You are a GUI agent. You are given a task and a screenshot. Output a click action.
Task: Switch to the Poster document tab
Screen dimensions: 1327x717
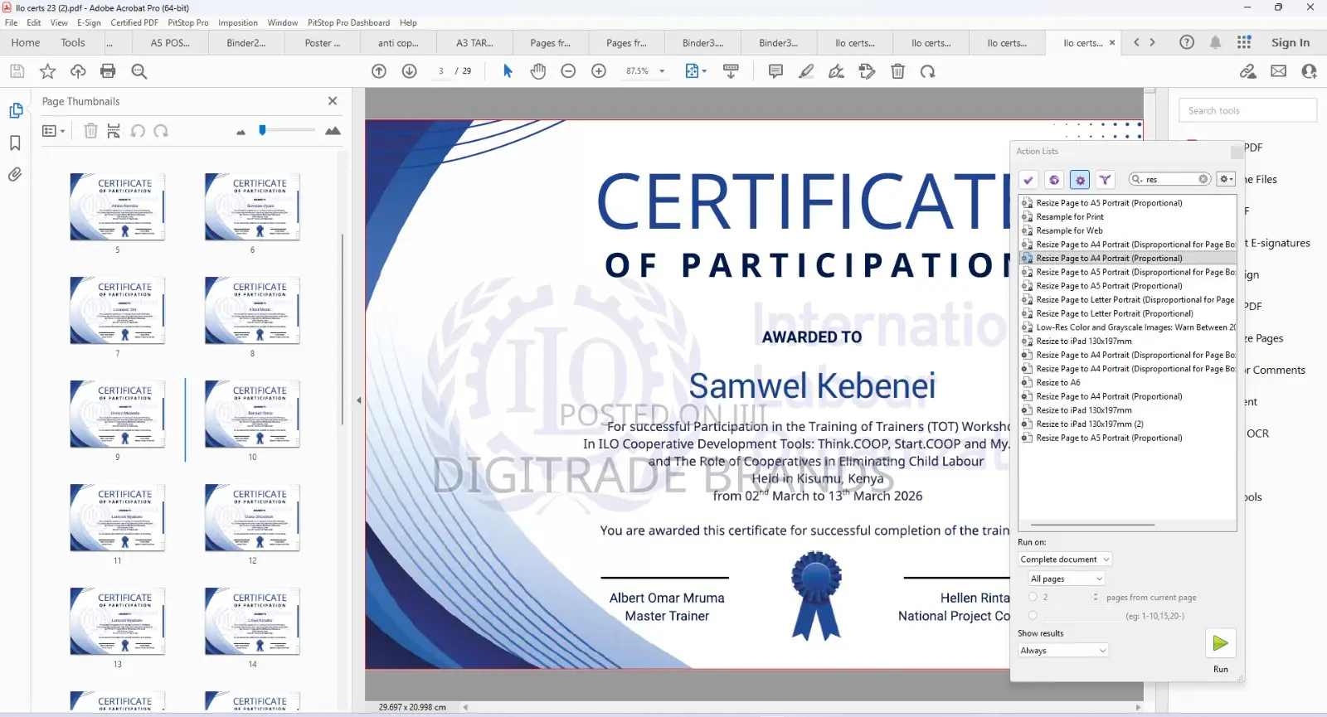click(x=323, y=42)
